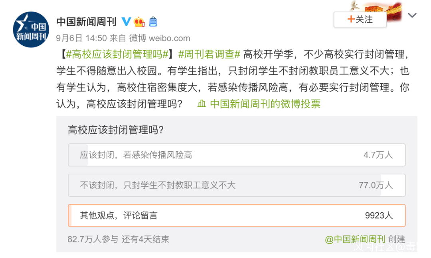The width and height of the screenshot is (431, 258).
Task: Open the 中国新闻周刊 username link
Action: pyautogui.click(x=86, y=21)
